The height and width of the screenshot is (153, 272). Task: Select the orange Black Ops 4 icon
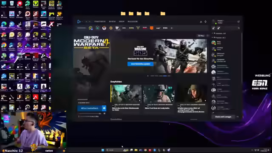(152, 28)
